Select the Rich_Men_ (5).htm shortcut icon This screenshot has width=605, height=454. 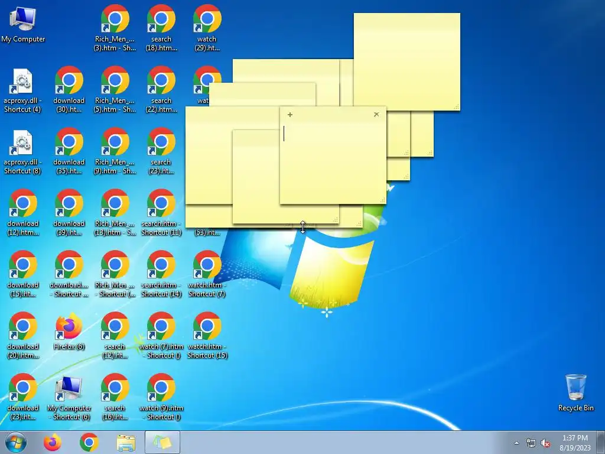pos(115,90)
